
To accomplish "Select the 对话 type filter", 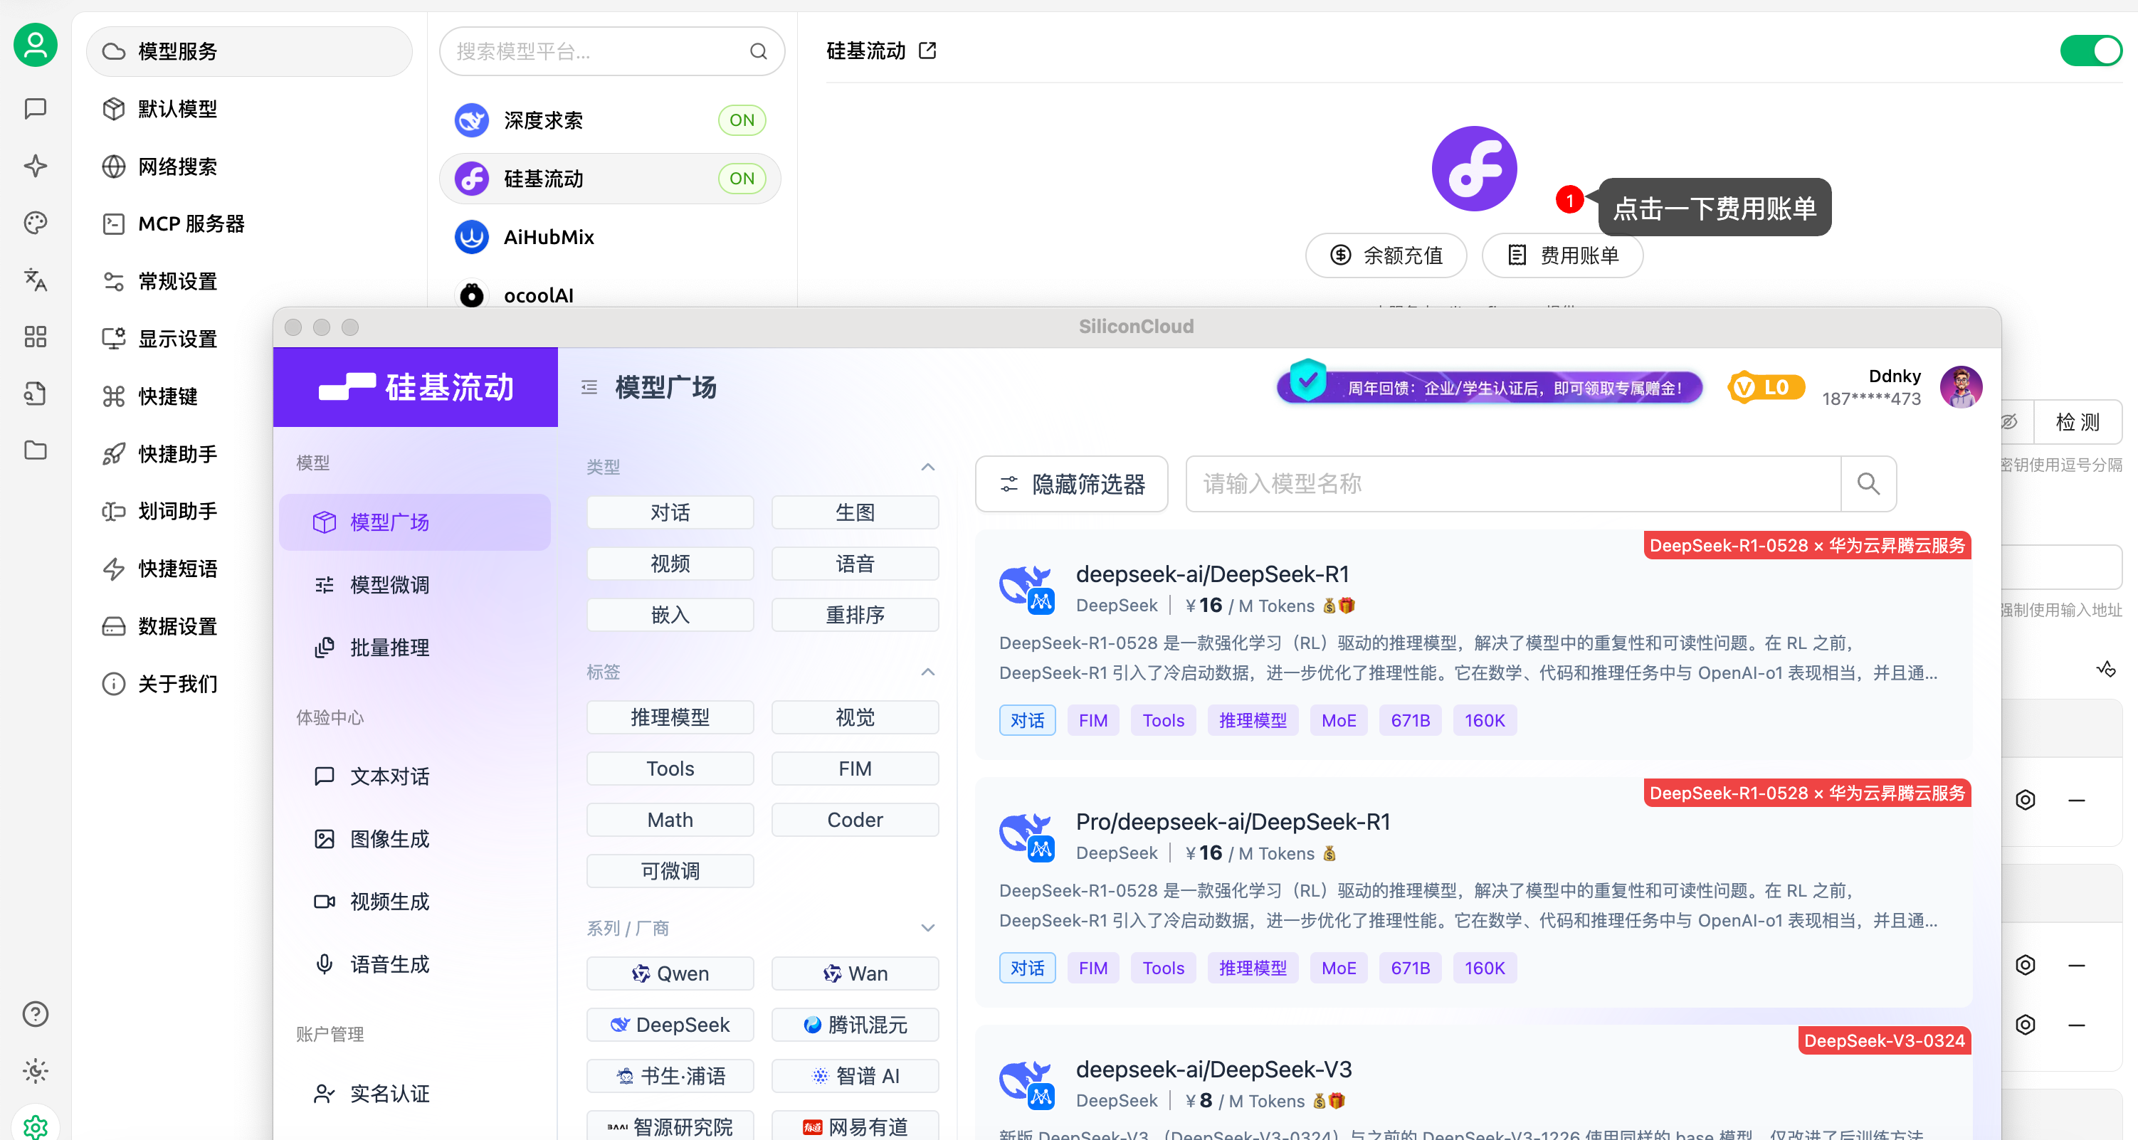I will (670, 513).
